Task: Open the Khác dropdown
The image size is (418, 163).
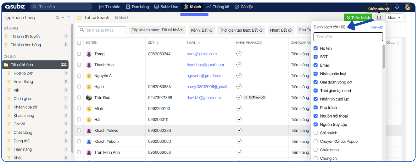Action: point(394,17)
